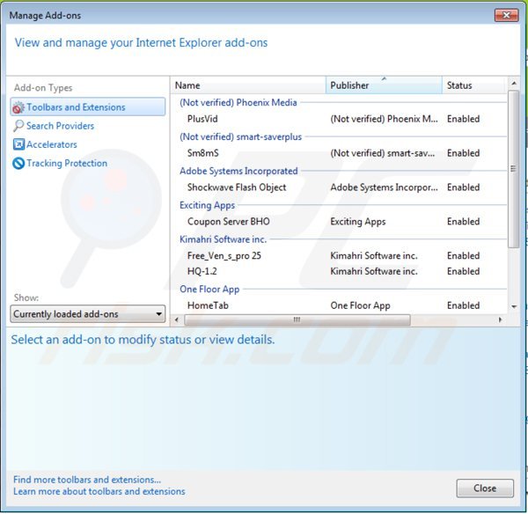Click the Adobe Systems Incorporated group header
The height and width of the screenshot is (514, 528).
click(x=238, y=171)
